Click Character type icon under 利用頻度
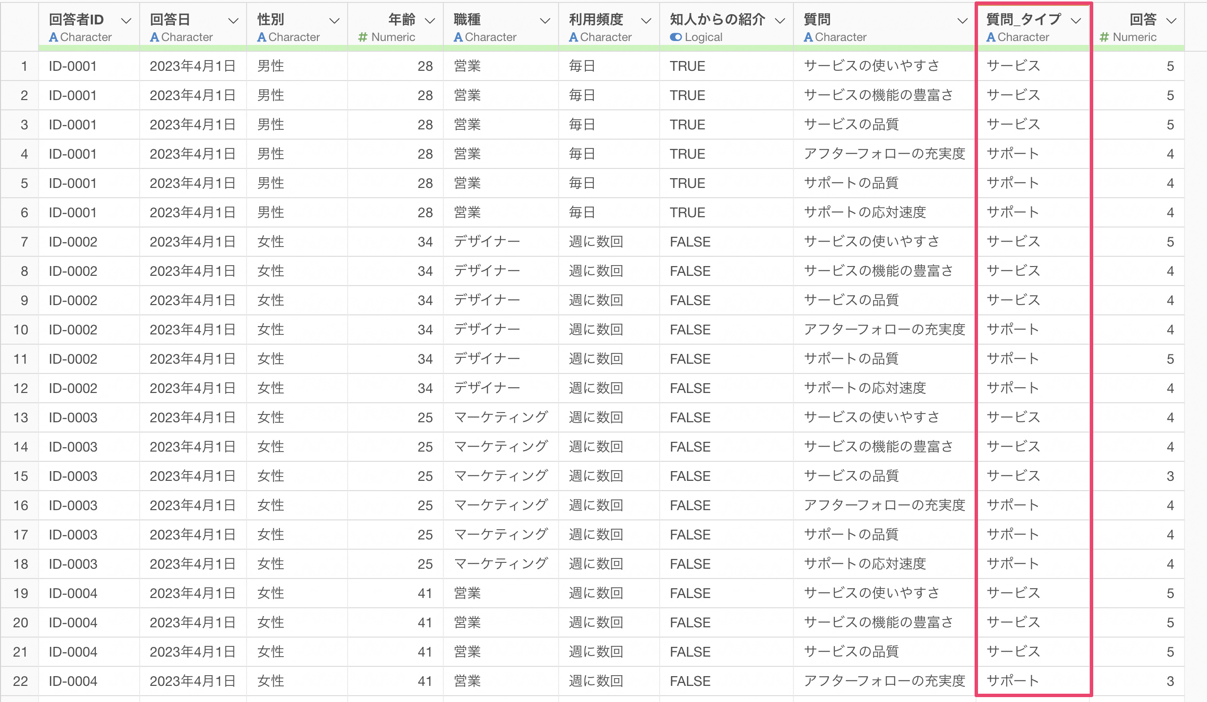Viewport: 1207px width, 702px height. pyautogui.click(x=574, y=37)
